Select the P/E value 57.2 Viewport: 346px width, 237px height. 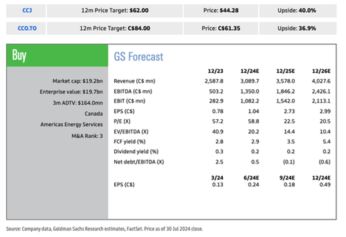218,121
